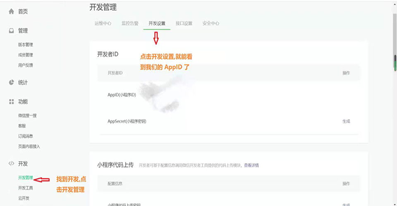Open the 统计 sidebar section
The width and height of the screenshot is (397, 206).
click(23, 82)
